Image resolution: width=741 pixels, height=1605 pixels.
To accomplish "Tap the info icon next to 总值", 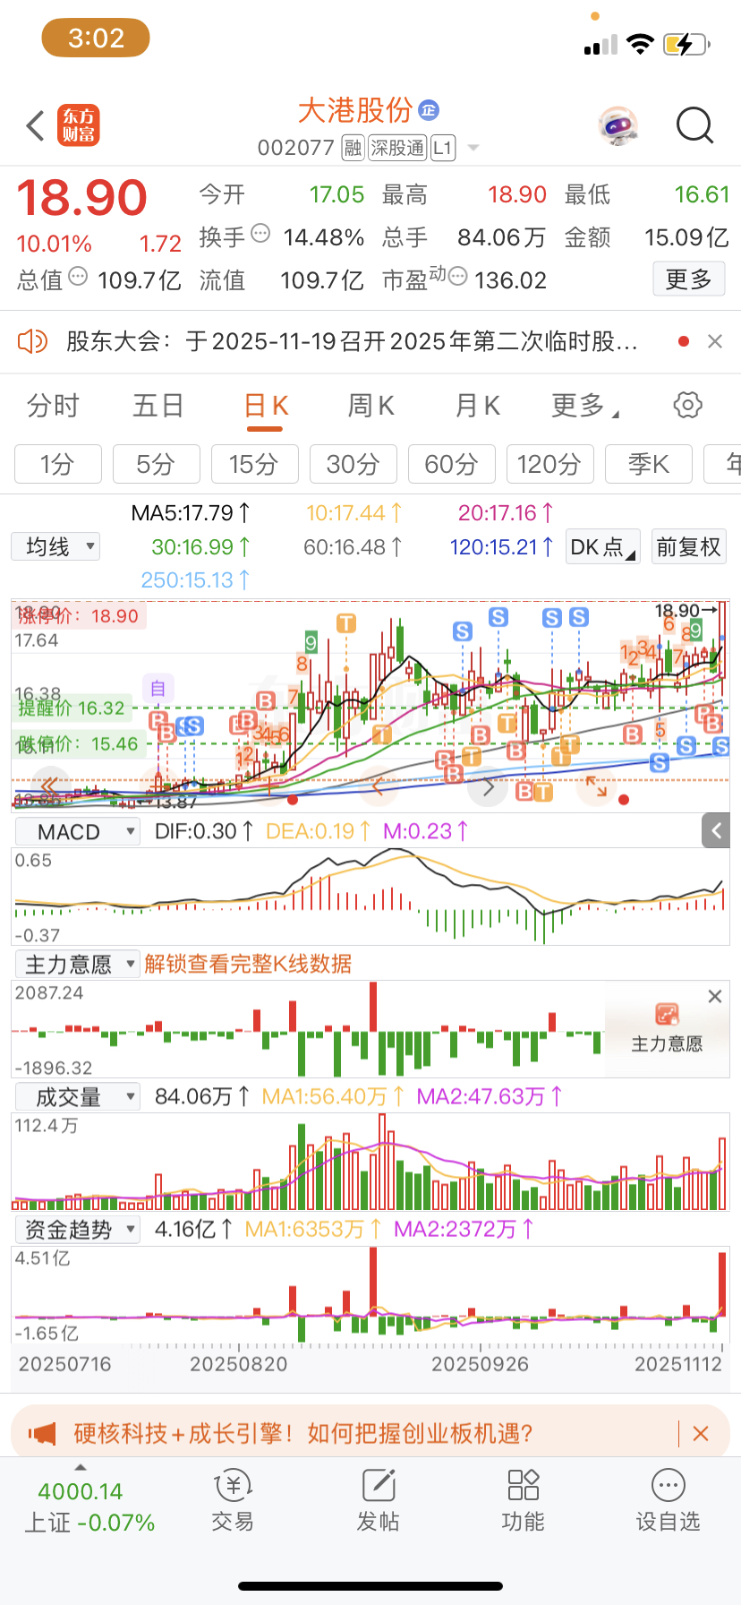I will [79, 277].
